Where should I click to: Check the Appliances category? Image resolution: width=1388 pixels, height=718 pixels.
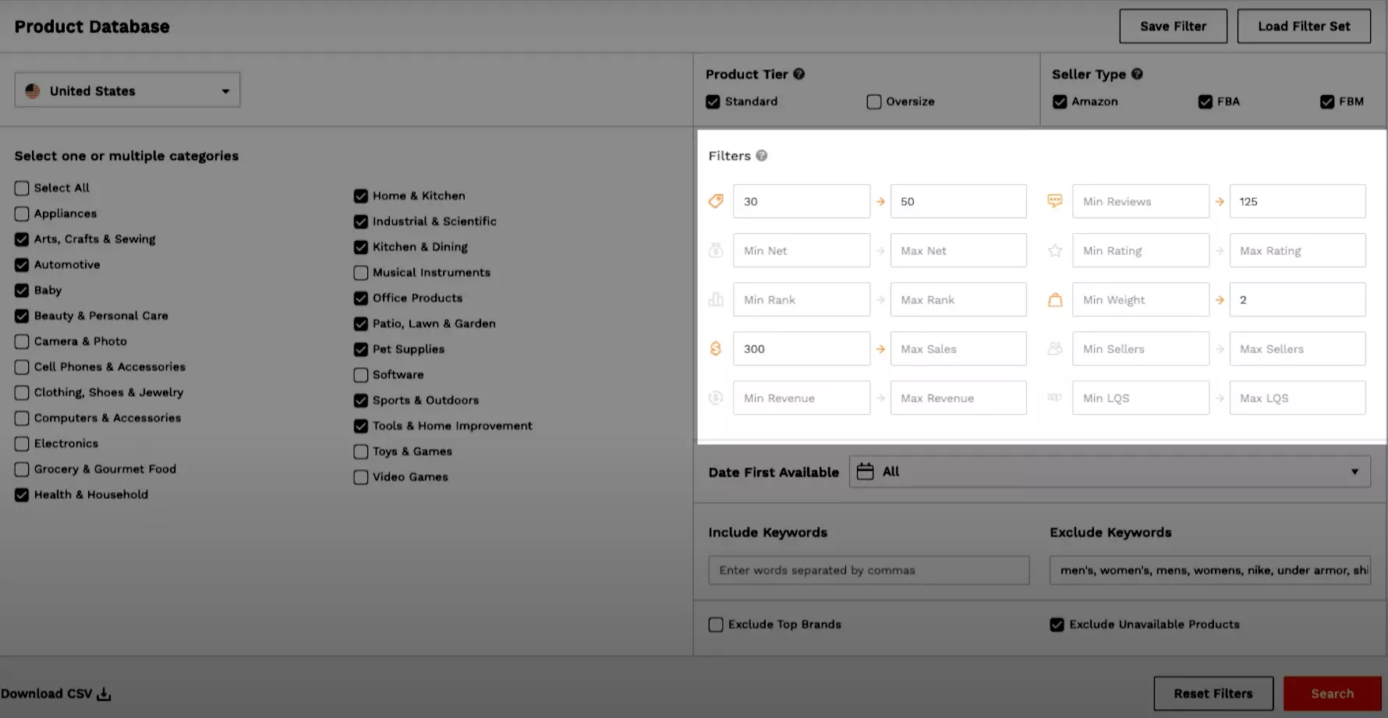(22, 214)
